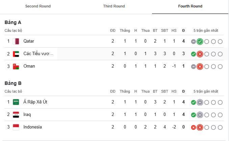Screen dimensions: 229x141
Task: Click Qatar's green win result icon
Action: click(200, 42)
